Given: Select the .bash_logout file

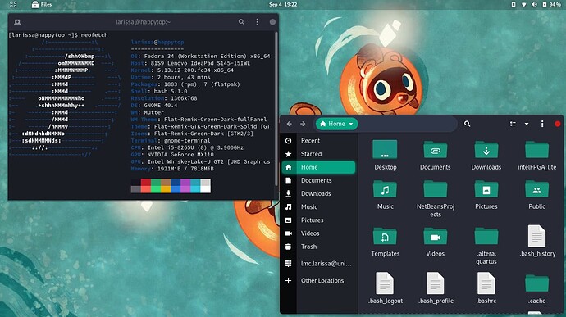Looking at the screenshot, I should click(x=385, y=283).
